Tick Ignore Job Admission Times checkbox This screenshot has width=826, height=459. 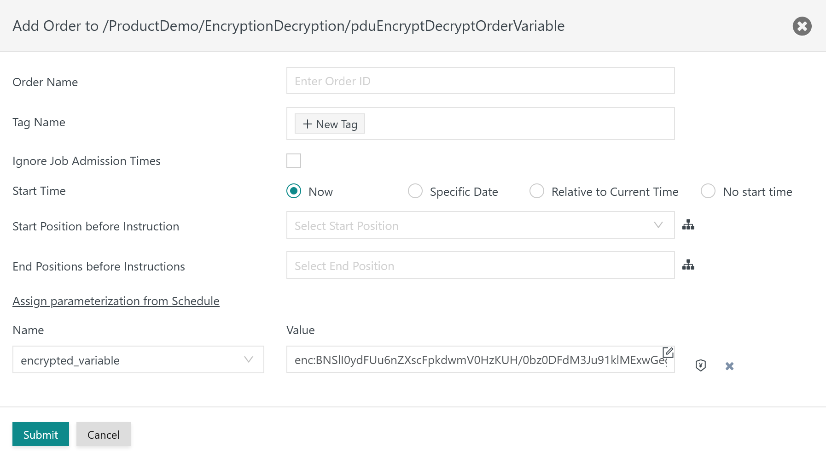(294, 161)
